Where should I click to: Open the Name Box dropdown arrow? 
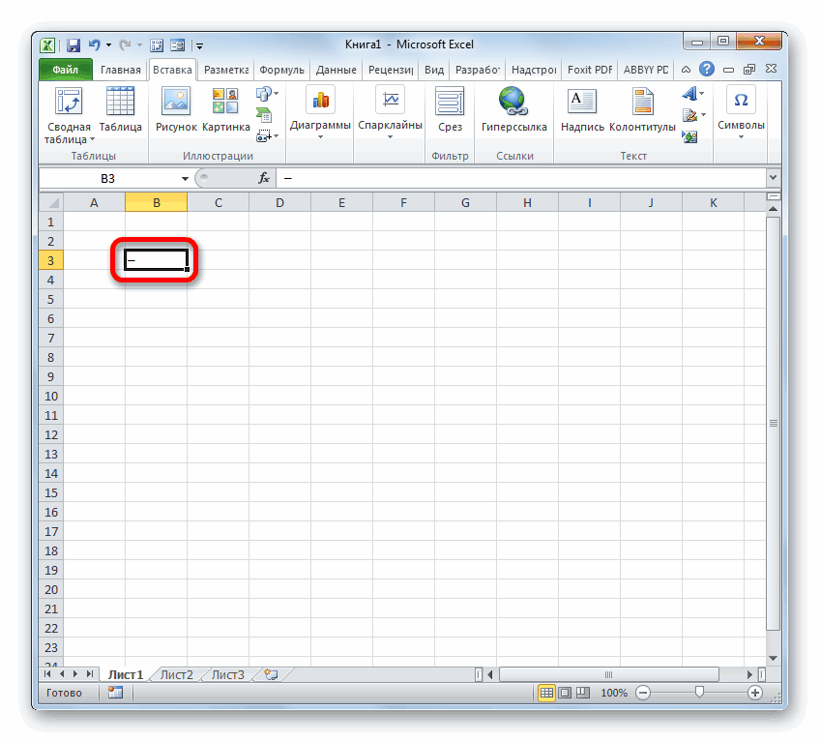pos(186,179)
